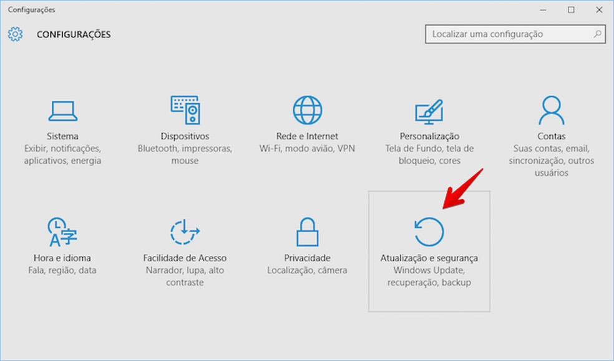Click the CONFIGURAÇÕES header title
The height and width of the screenshot is (361, 614).
pyautogui.click(x=74, y=35)
